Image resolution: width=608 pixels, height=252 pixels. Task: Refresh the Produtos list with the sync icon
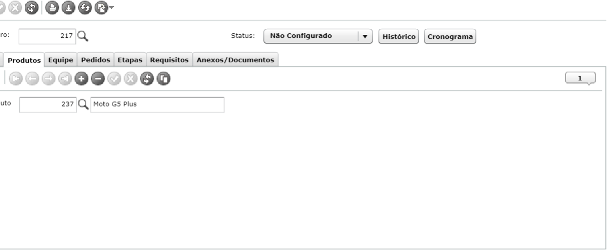(x=146, y=78)
